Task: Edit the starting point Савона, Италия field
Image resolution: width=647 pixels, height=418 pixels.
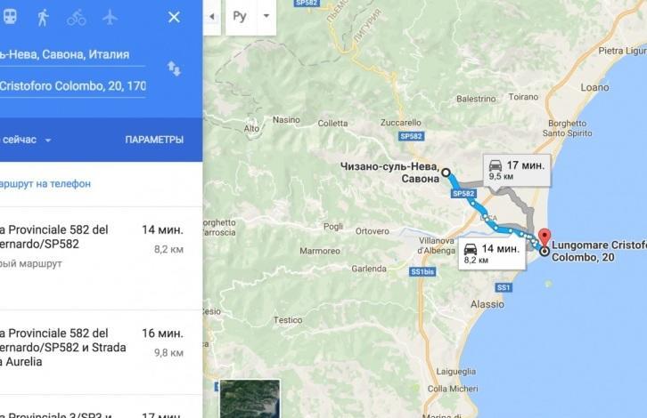Action: (72, 55)
